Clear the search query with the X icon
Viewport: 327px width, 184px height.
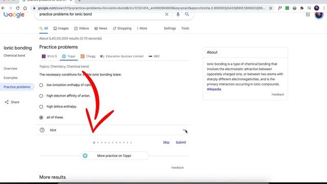[167, 14]
